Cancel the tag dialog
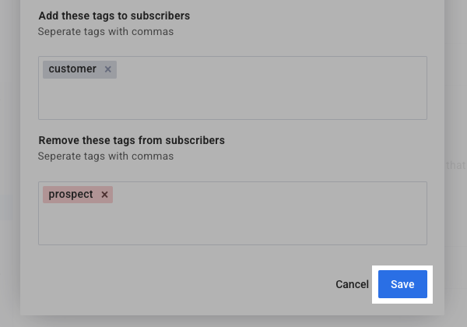Screen dimensions: 467x327 (x=352, y=284)
